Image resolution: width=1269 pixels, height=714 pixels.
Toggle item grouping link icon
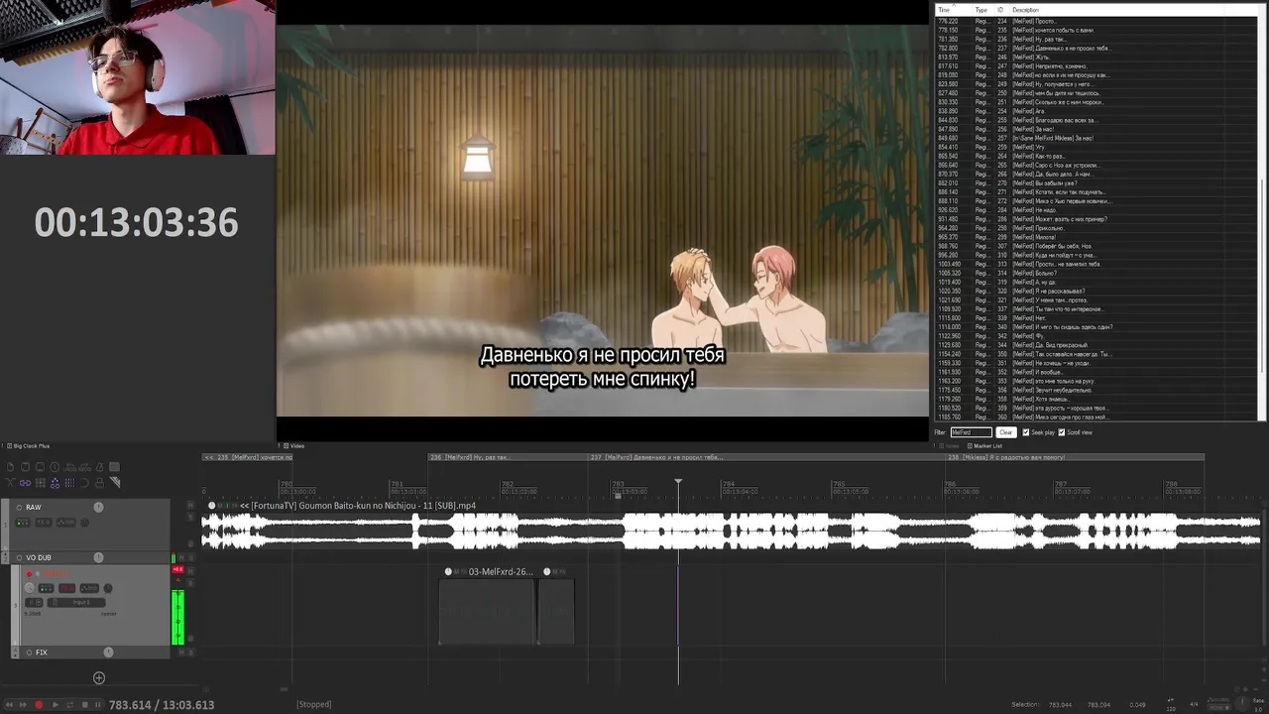pyautogui.click(x=25, y=483)
